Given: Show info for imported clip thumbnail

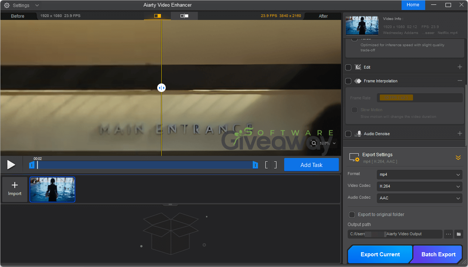Looking at the screenshot, I should pyautogui.click(x=34, y=181).
